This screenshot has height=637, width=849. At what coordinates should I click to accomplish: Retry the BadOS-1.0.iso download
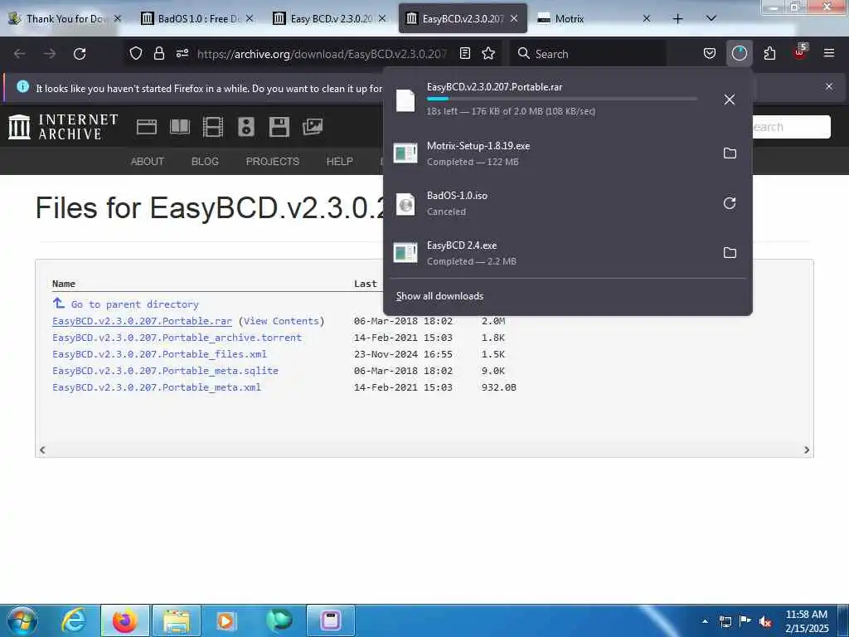click(x=730, y=203)
